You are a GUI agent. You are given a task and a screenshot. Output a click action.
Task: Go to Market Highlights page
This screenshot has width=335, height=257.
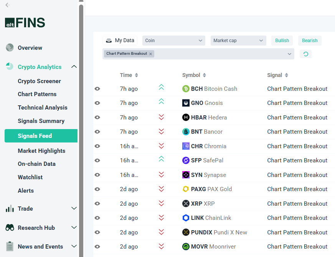pyautogui.click(x=41, y=151)
